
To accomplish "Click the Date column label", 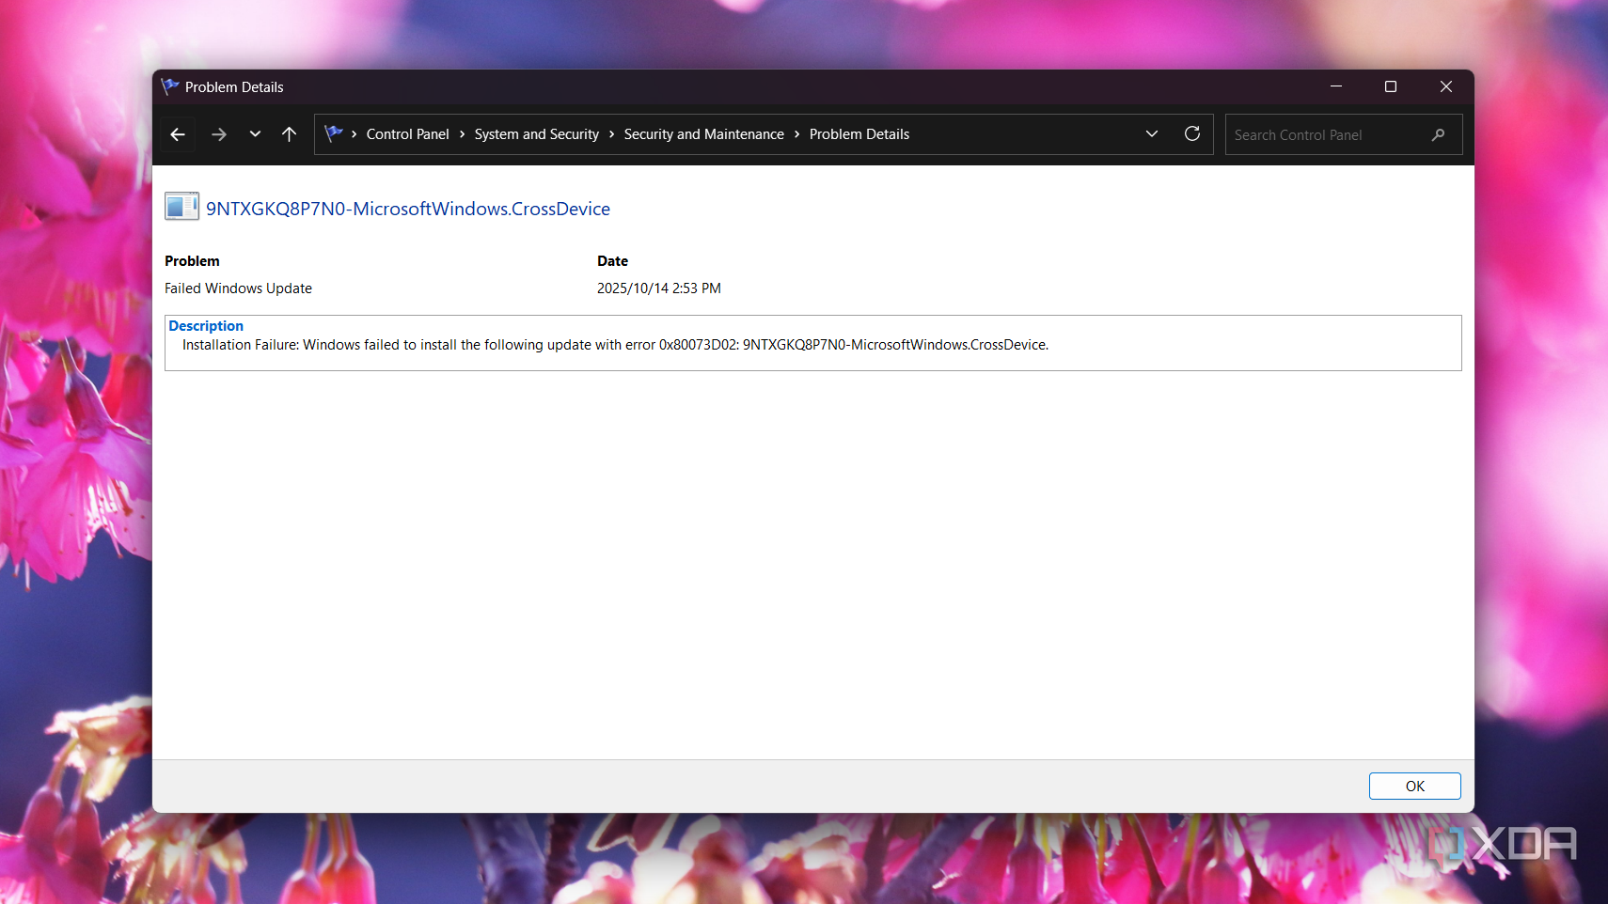I will [612, 261].
